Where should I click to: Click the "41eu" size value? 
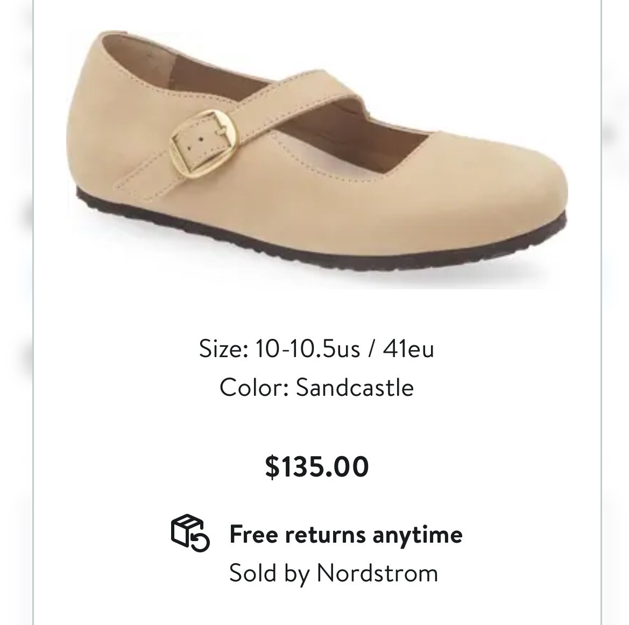tap(408, 348)
